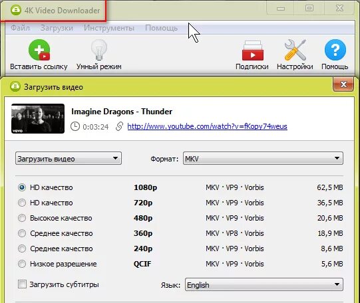Click the chain link icon beside the URL

pos(119,126)
